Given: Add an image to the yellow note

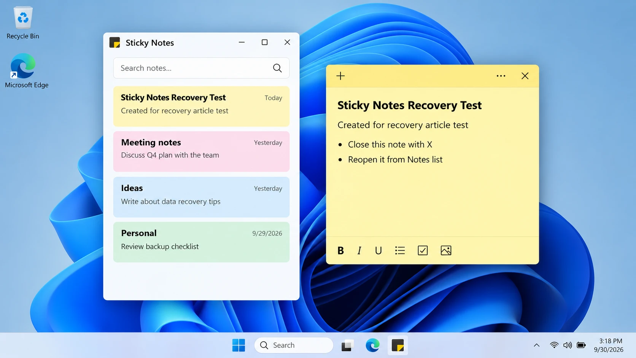Looking at the screenshot, I should click(446, 250).
